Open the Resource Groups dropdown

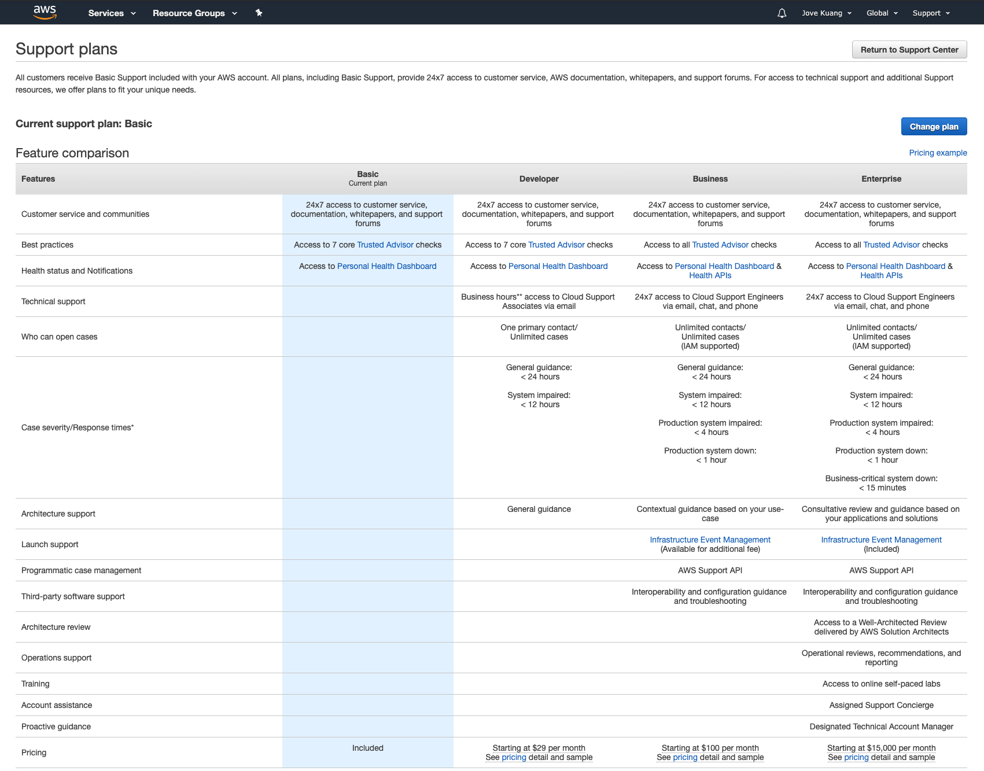(195, 13)
